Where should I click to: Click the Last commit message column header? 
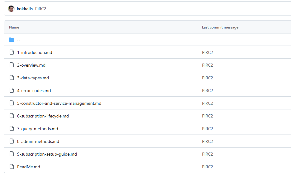220,27
